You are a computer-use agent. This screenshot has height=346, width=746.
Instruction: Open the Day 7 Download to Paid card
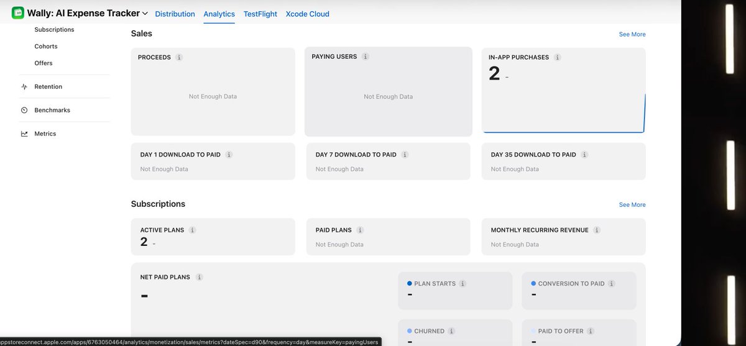pyautogui.click(x=389, y=162)
